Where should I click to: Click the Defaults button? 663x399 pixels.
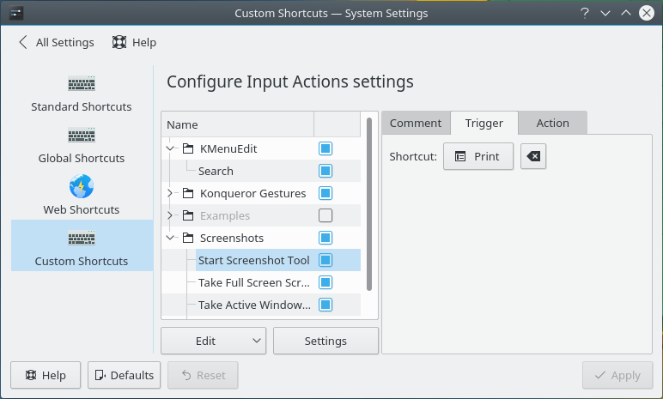pyautogui.click(x=125, y=375)
